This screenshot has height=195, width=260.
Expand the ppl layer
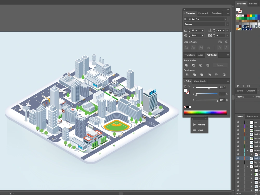pyautogui.click(x=247, y=122)
